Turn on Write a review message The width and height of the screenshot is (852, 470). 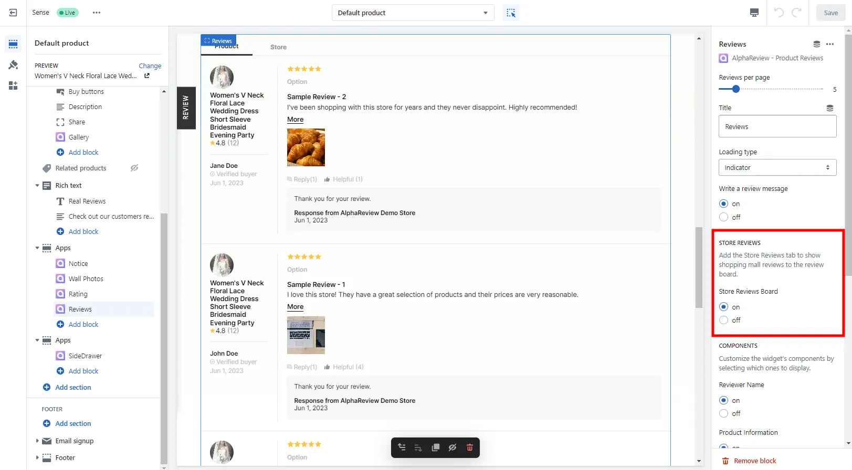click(x=724, y=204)
